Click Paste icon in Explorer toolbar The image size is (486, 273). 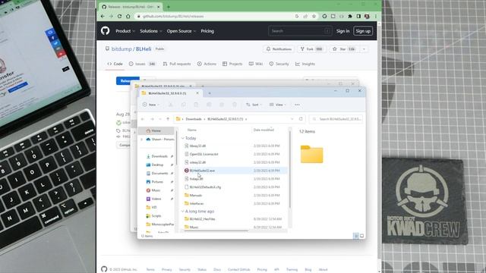[196, 105]
